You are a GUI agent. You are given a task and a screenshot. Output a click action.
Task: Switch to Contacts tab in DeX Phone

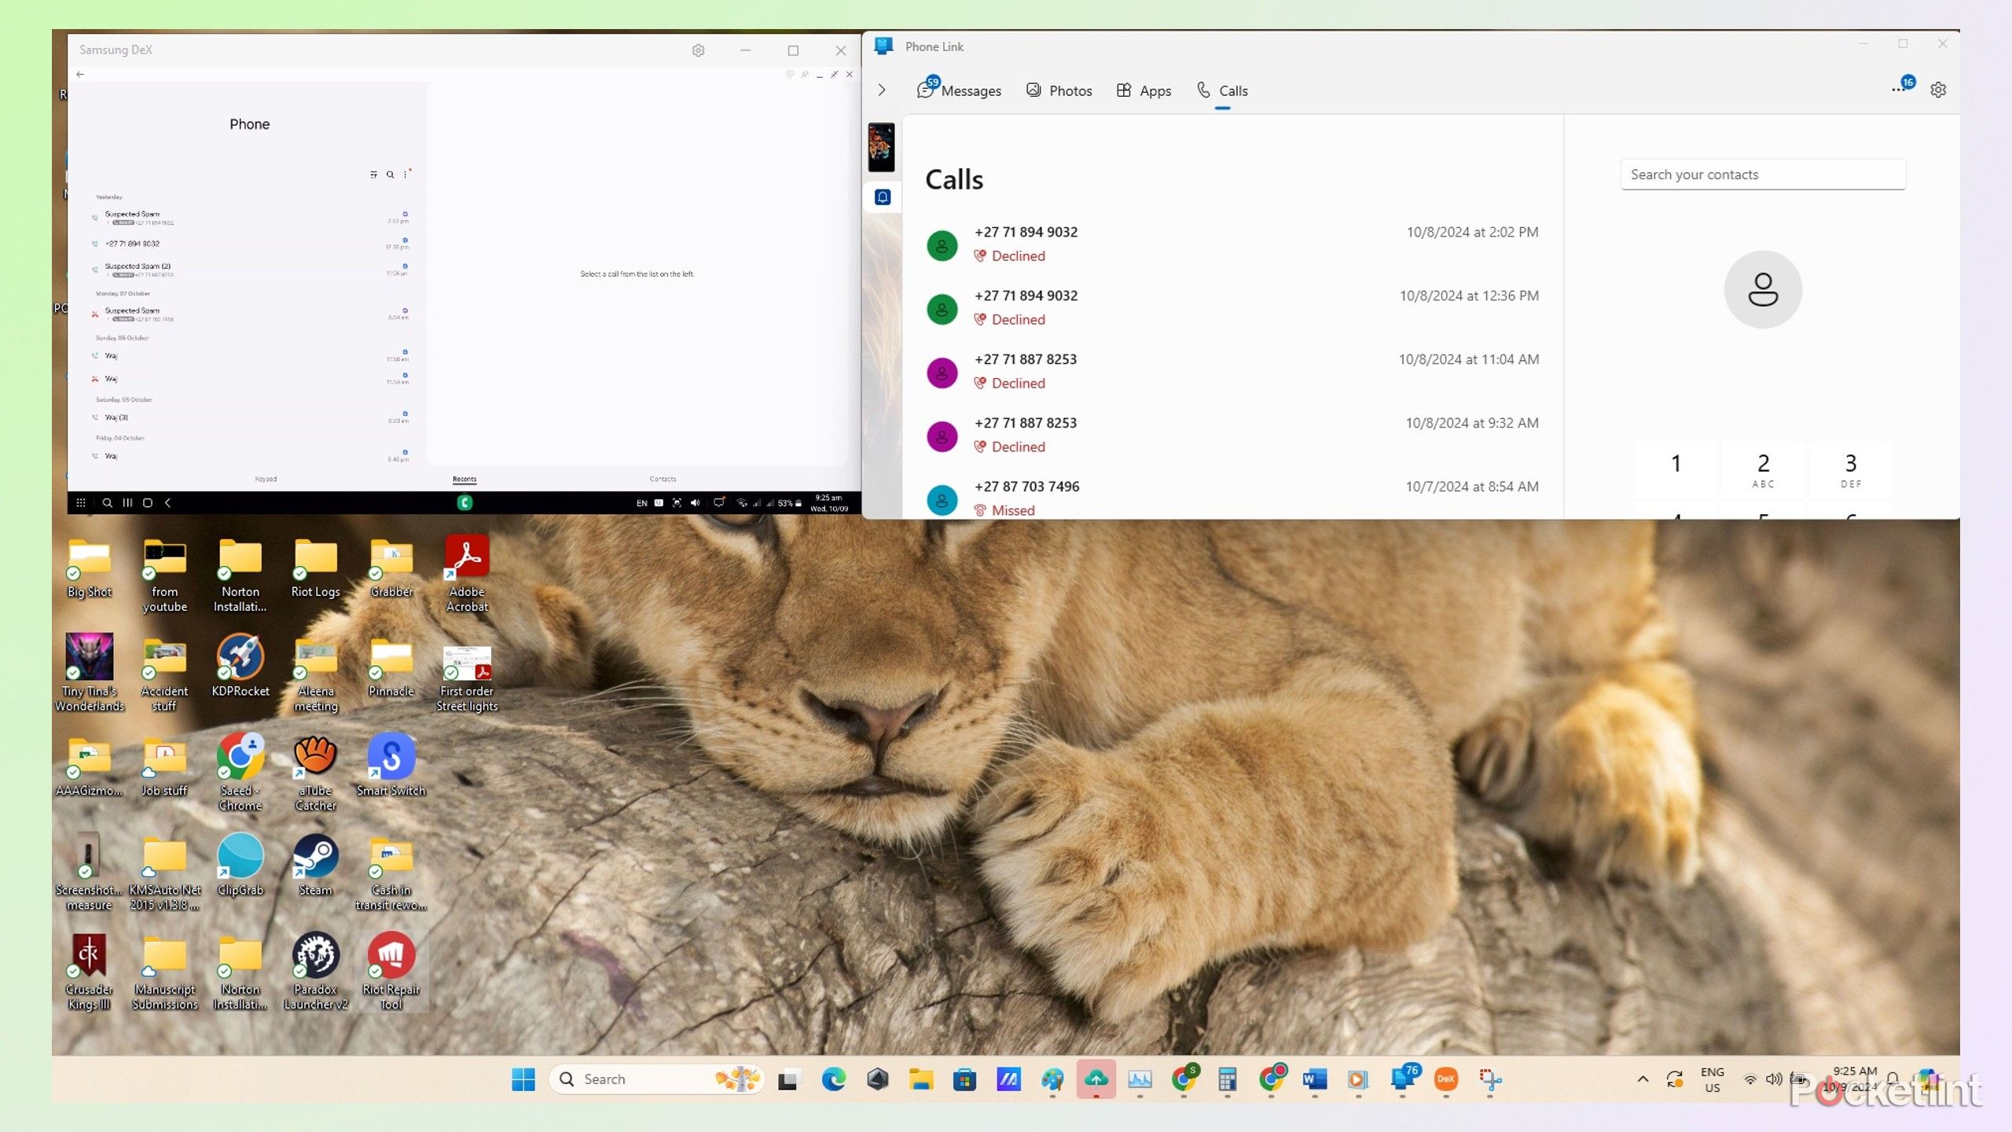tap(663, 479)
